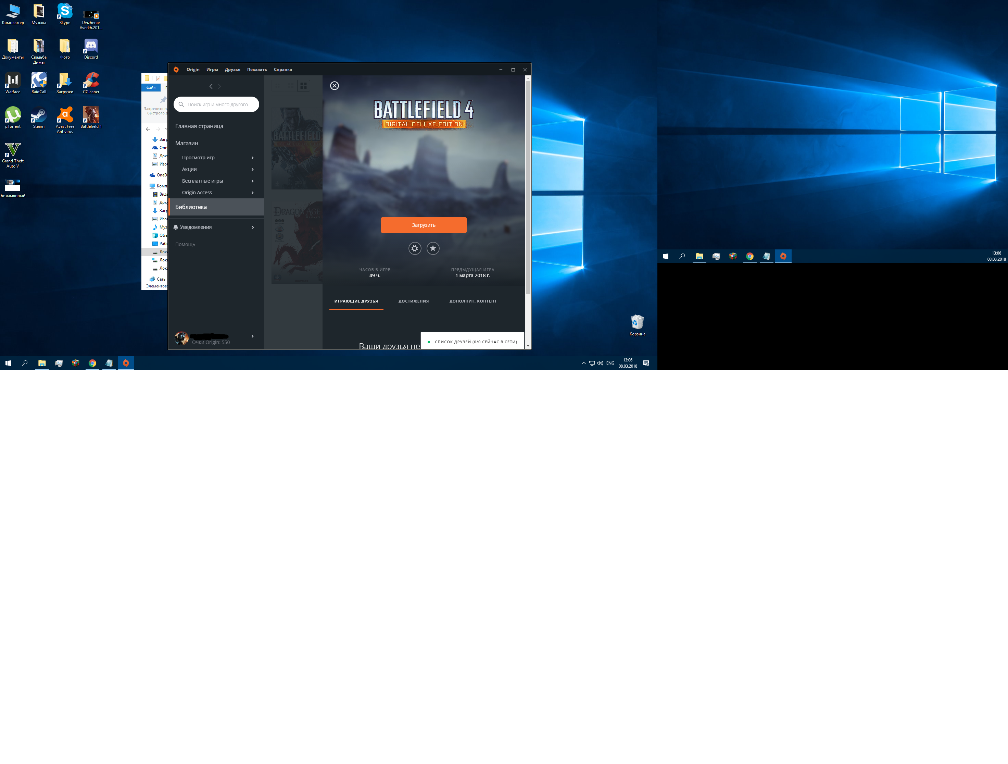This screenshot has width=1008, height=764.
Task: Switch to Достижения tab
Action: point(414,301)
